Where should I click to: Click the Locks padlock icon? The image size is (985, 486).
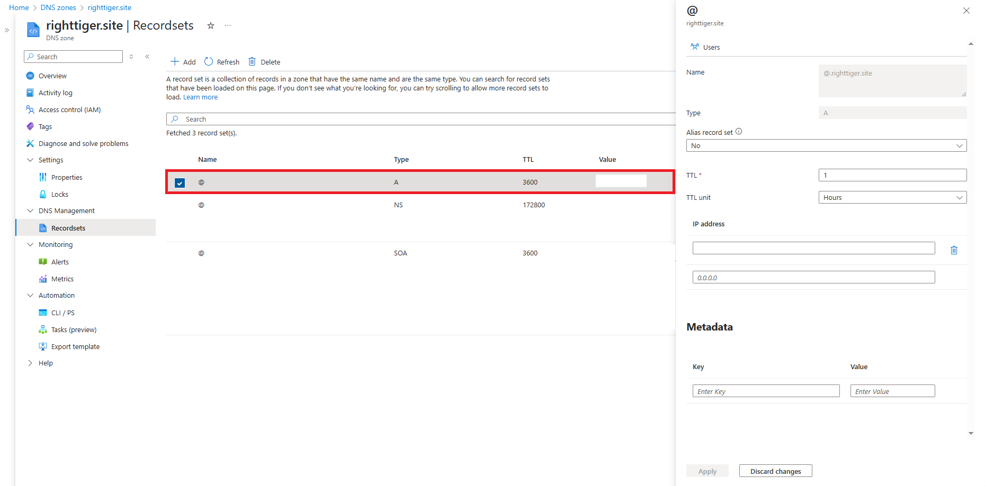pos(43,194)
